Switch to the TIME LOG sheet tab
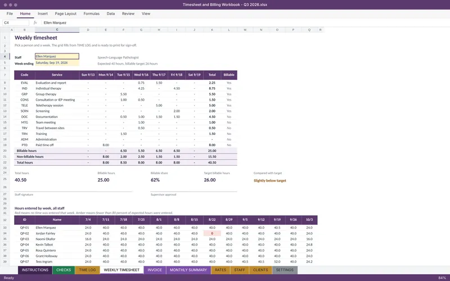Screen dimensions: 450x281 click(x=88, y=270)
